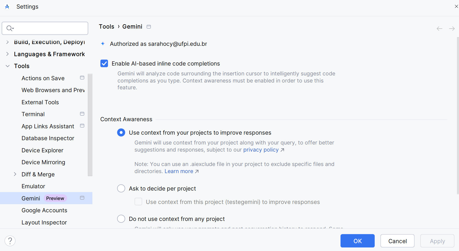Click the Gemini sparkle icon by Authorized text
The height and width of the screenshot is (251, 459).
click(x=103, y=44)
